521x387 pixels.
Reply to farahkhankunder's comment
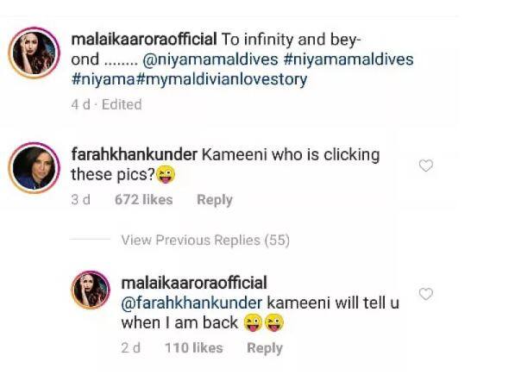214,200
